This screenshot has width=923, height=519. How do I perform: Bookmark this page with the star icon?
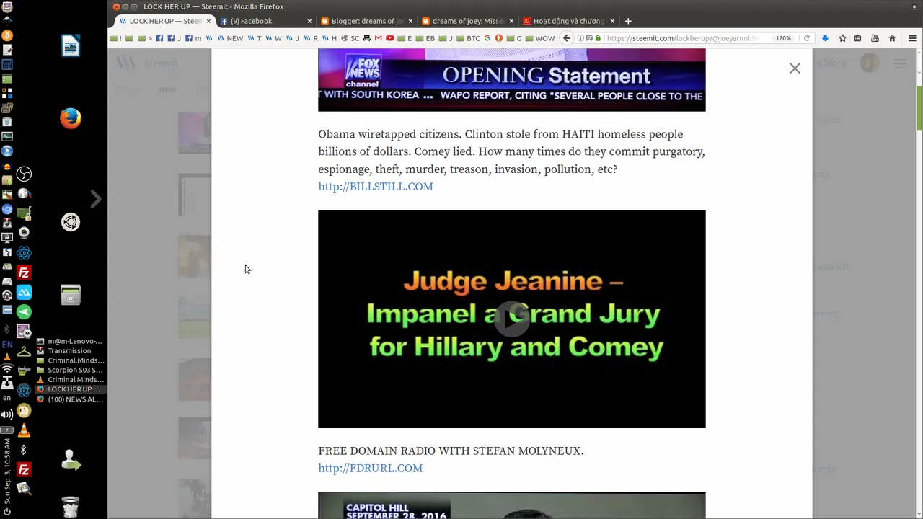click(x=842, y=38)
